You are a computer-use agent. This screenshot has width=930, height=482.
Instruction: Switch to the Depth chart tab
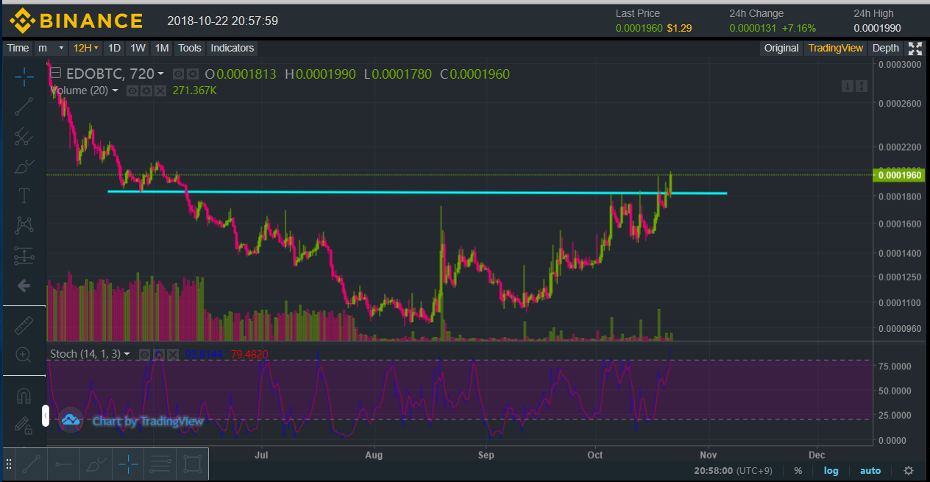(885, 49)
